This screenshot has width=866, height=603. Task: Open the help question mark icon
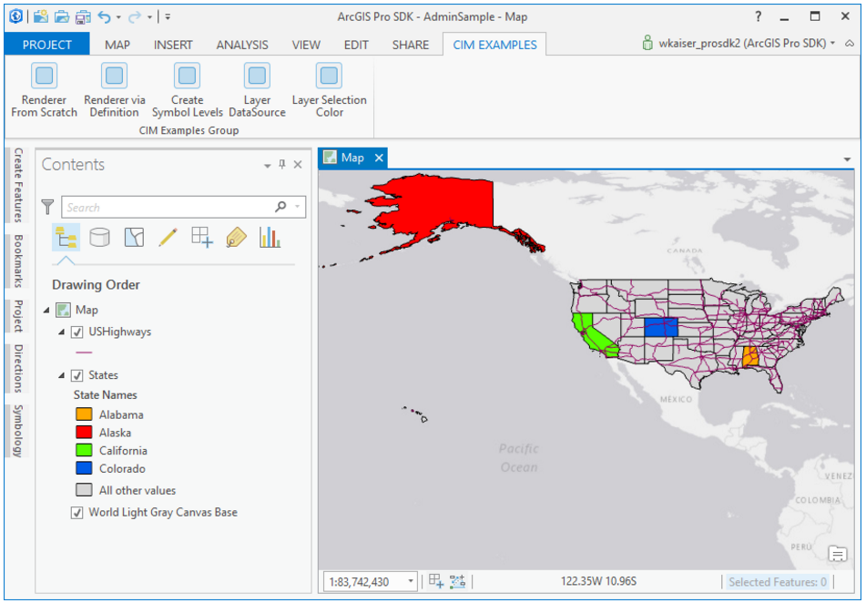tap(759, 16)
